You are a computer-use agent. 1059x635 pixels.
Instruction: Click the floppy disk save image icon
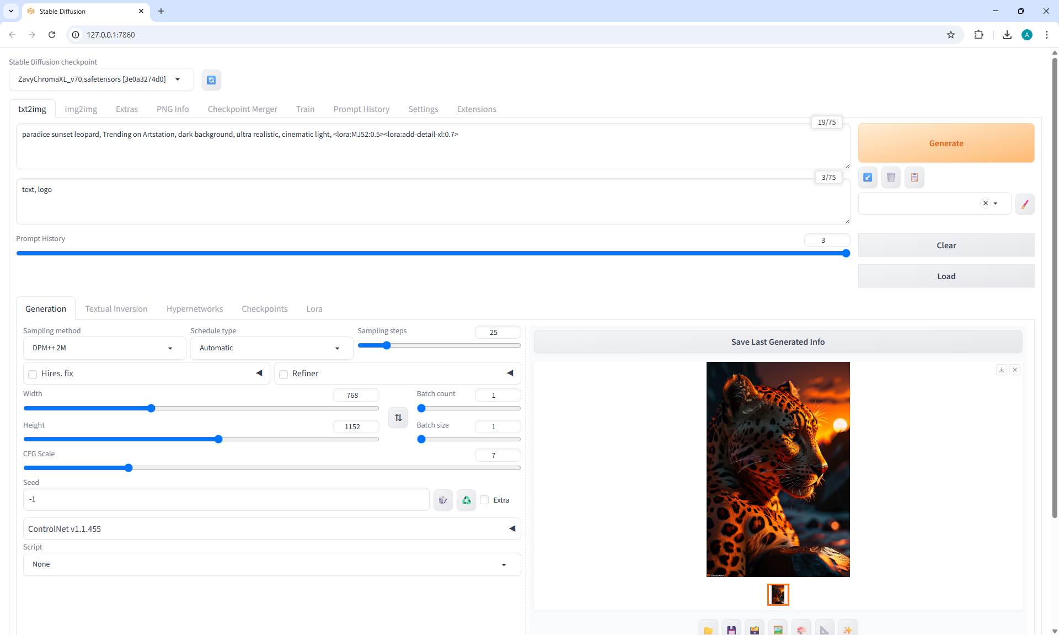coord(731,629)
